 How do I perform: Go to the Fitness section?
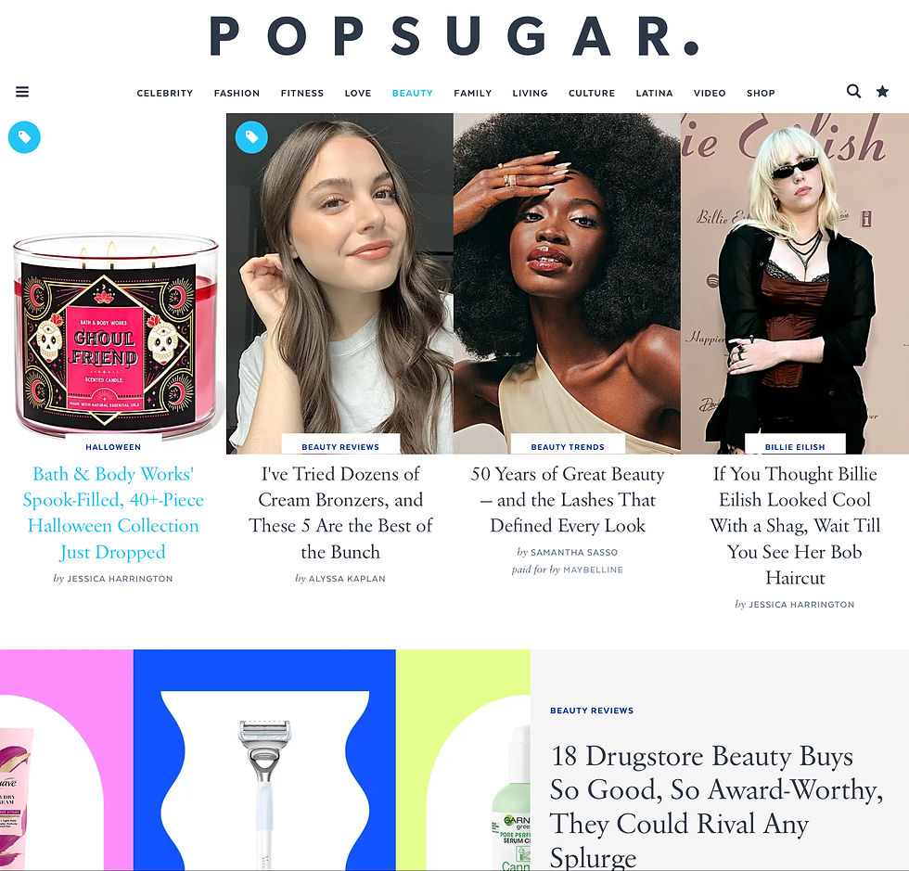(302, 93)
